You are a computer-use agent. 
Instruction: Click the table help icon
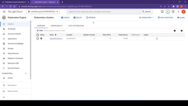point(175,31)
